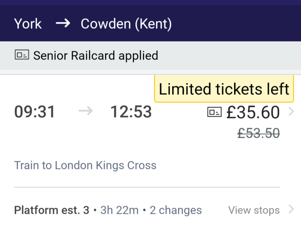Select the 09:31 departure time
The width and height of the screenshot is (301, 227).
pos(35,112)
